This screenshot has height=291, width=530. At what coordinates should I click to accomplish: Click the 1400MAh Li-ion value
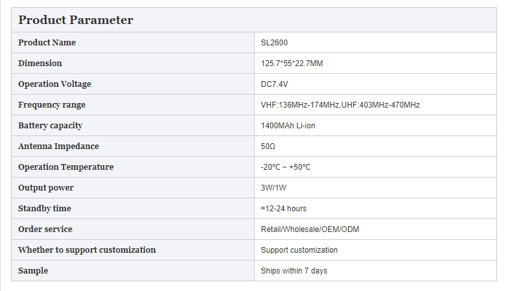(288, 125)
